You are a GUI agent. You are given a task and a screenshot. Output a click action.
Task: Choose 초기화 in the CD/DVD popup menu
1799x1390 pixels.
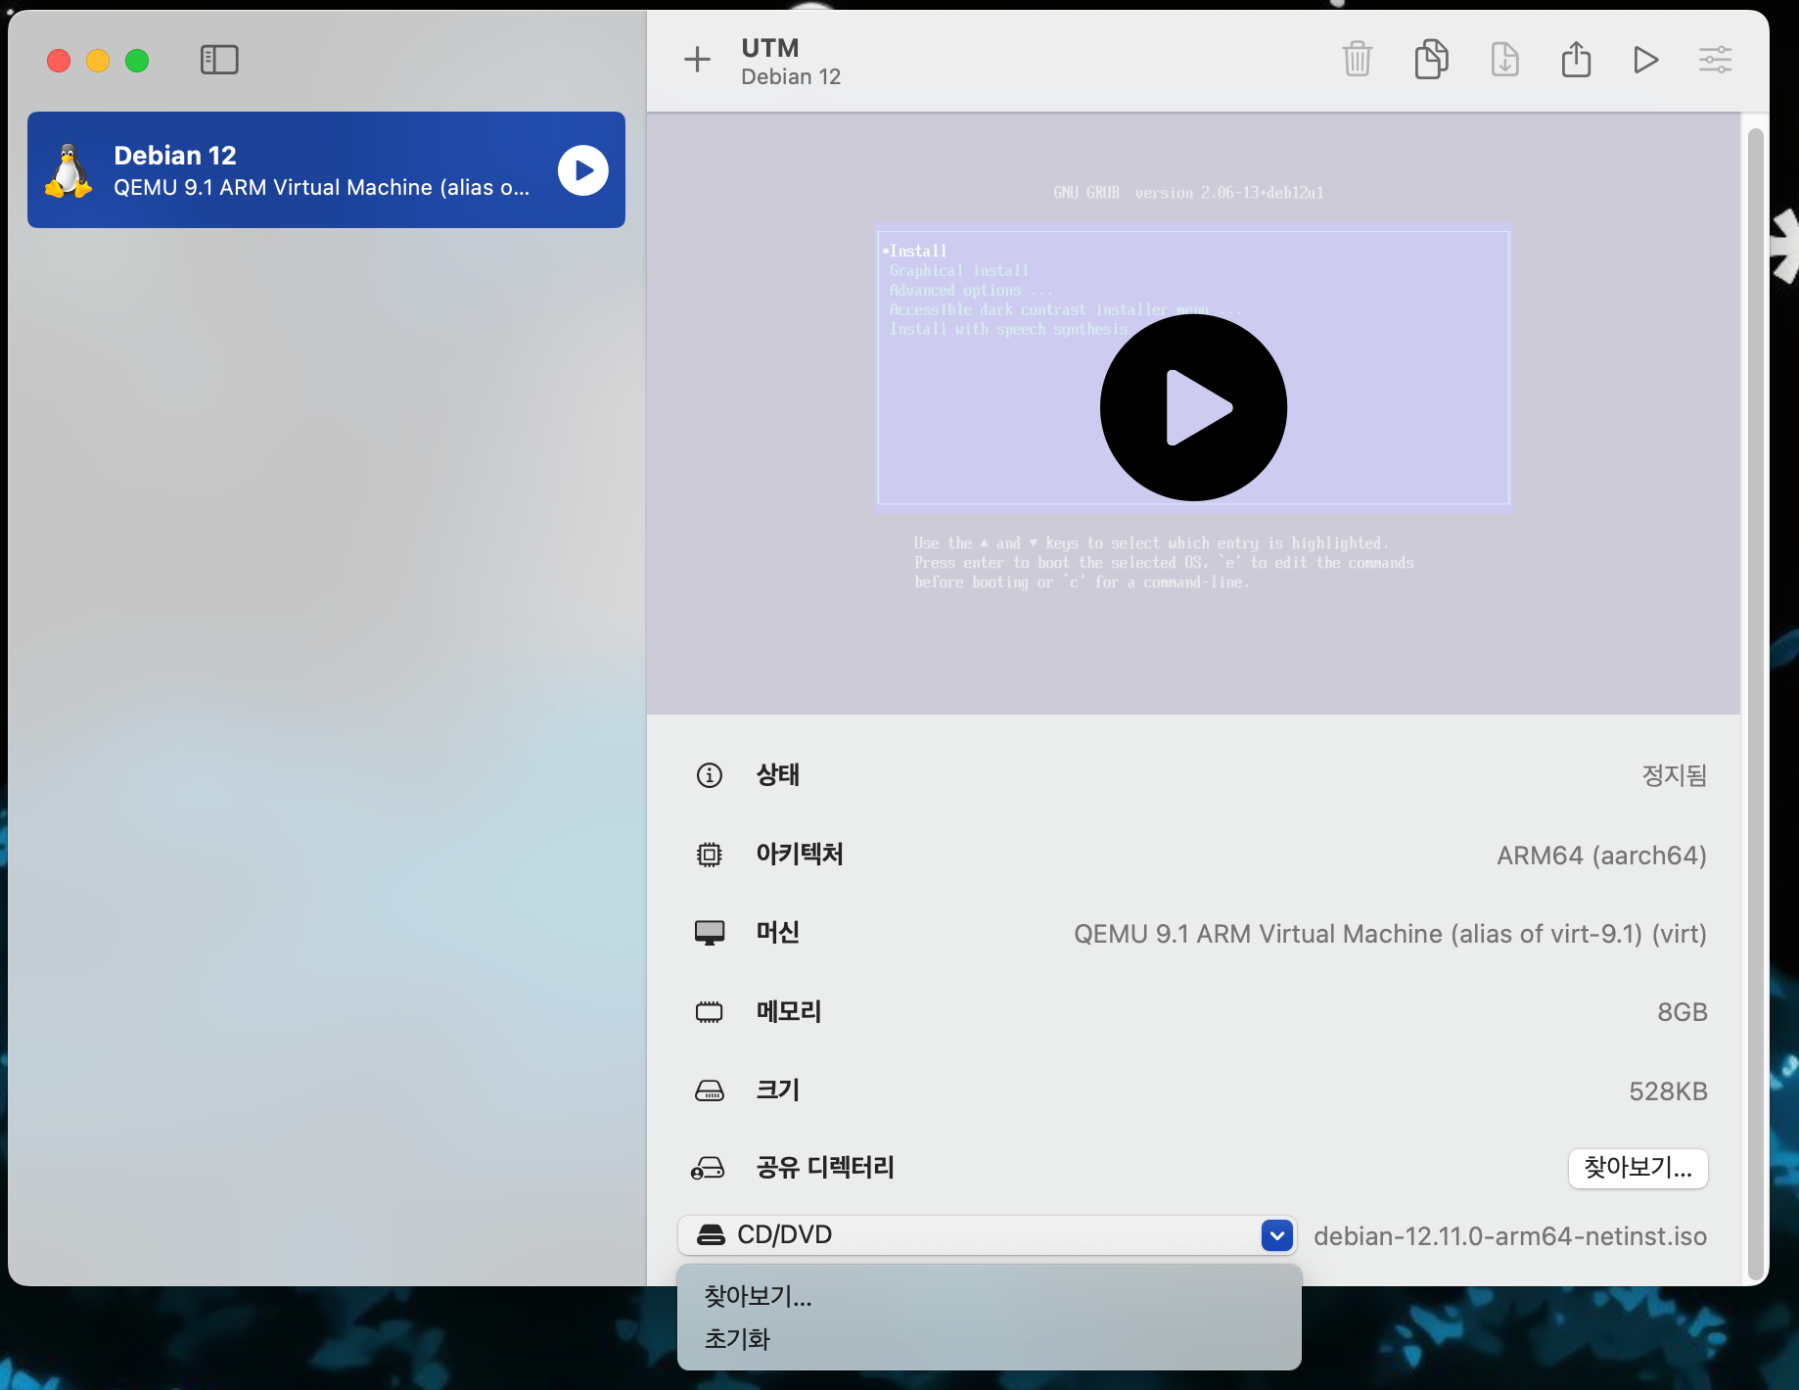pyautogui.click(x=737, y=1339)
